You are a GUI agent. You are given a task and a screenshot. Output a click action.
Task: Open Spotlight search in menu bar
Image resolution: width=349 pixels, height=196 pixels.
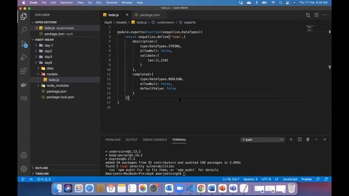point(280,3)
